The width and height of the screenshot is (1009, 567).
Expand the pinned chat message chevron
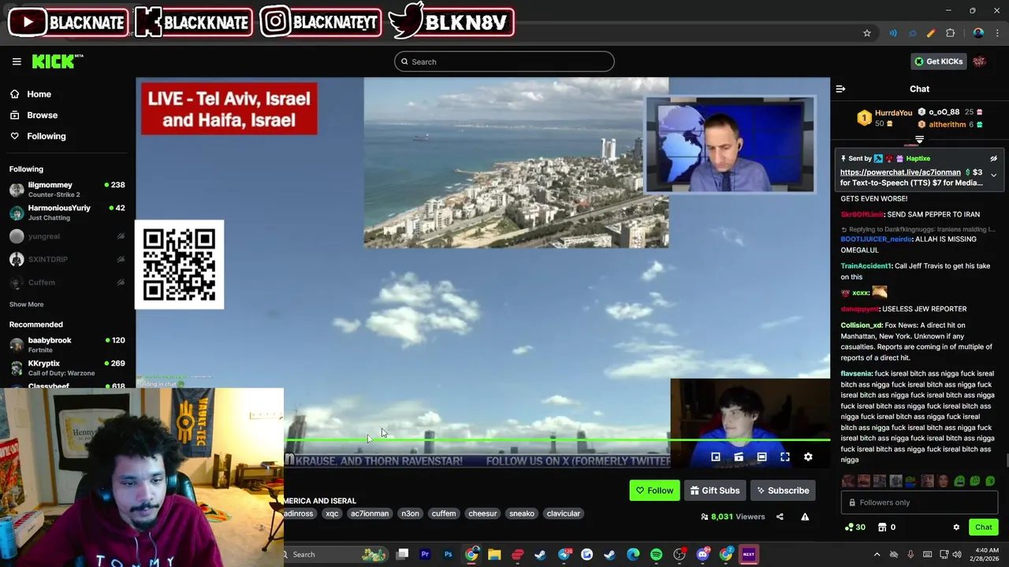click(x=993, y=175)
